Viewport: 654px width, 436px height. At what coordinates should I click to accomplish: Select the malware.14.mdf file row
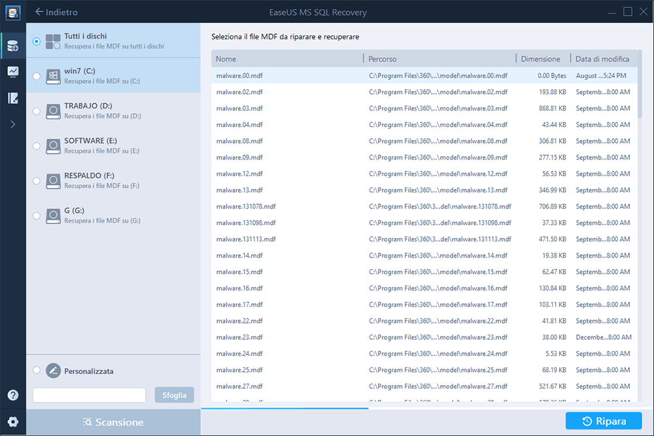[x=424, y=256]
